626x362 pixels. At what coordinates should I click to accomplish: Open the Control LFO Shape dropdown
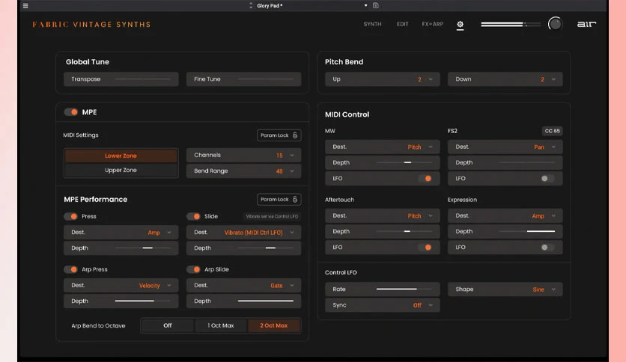point(505,289)
